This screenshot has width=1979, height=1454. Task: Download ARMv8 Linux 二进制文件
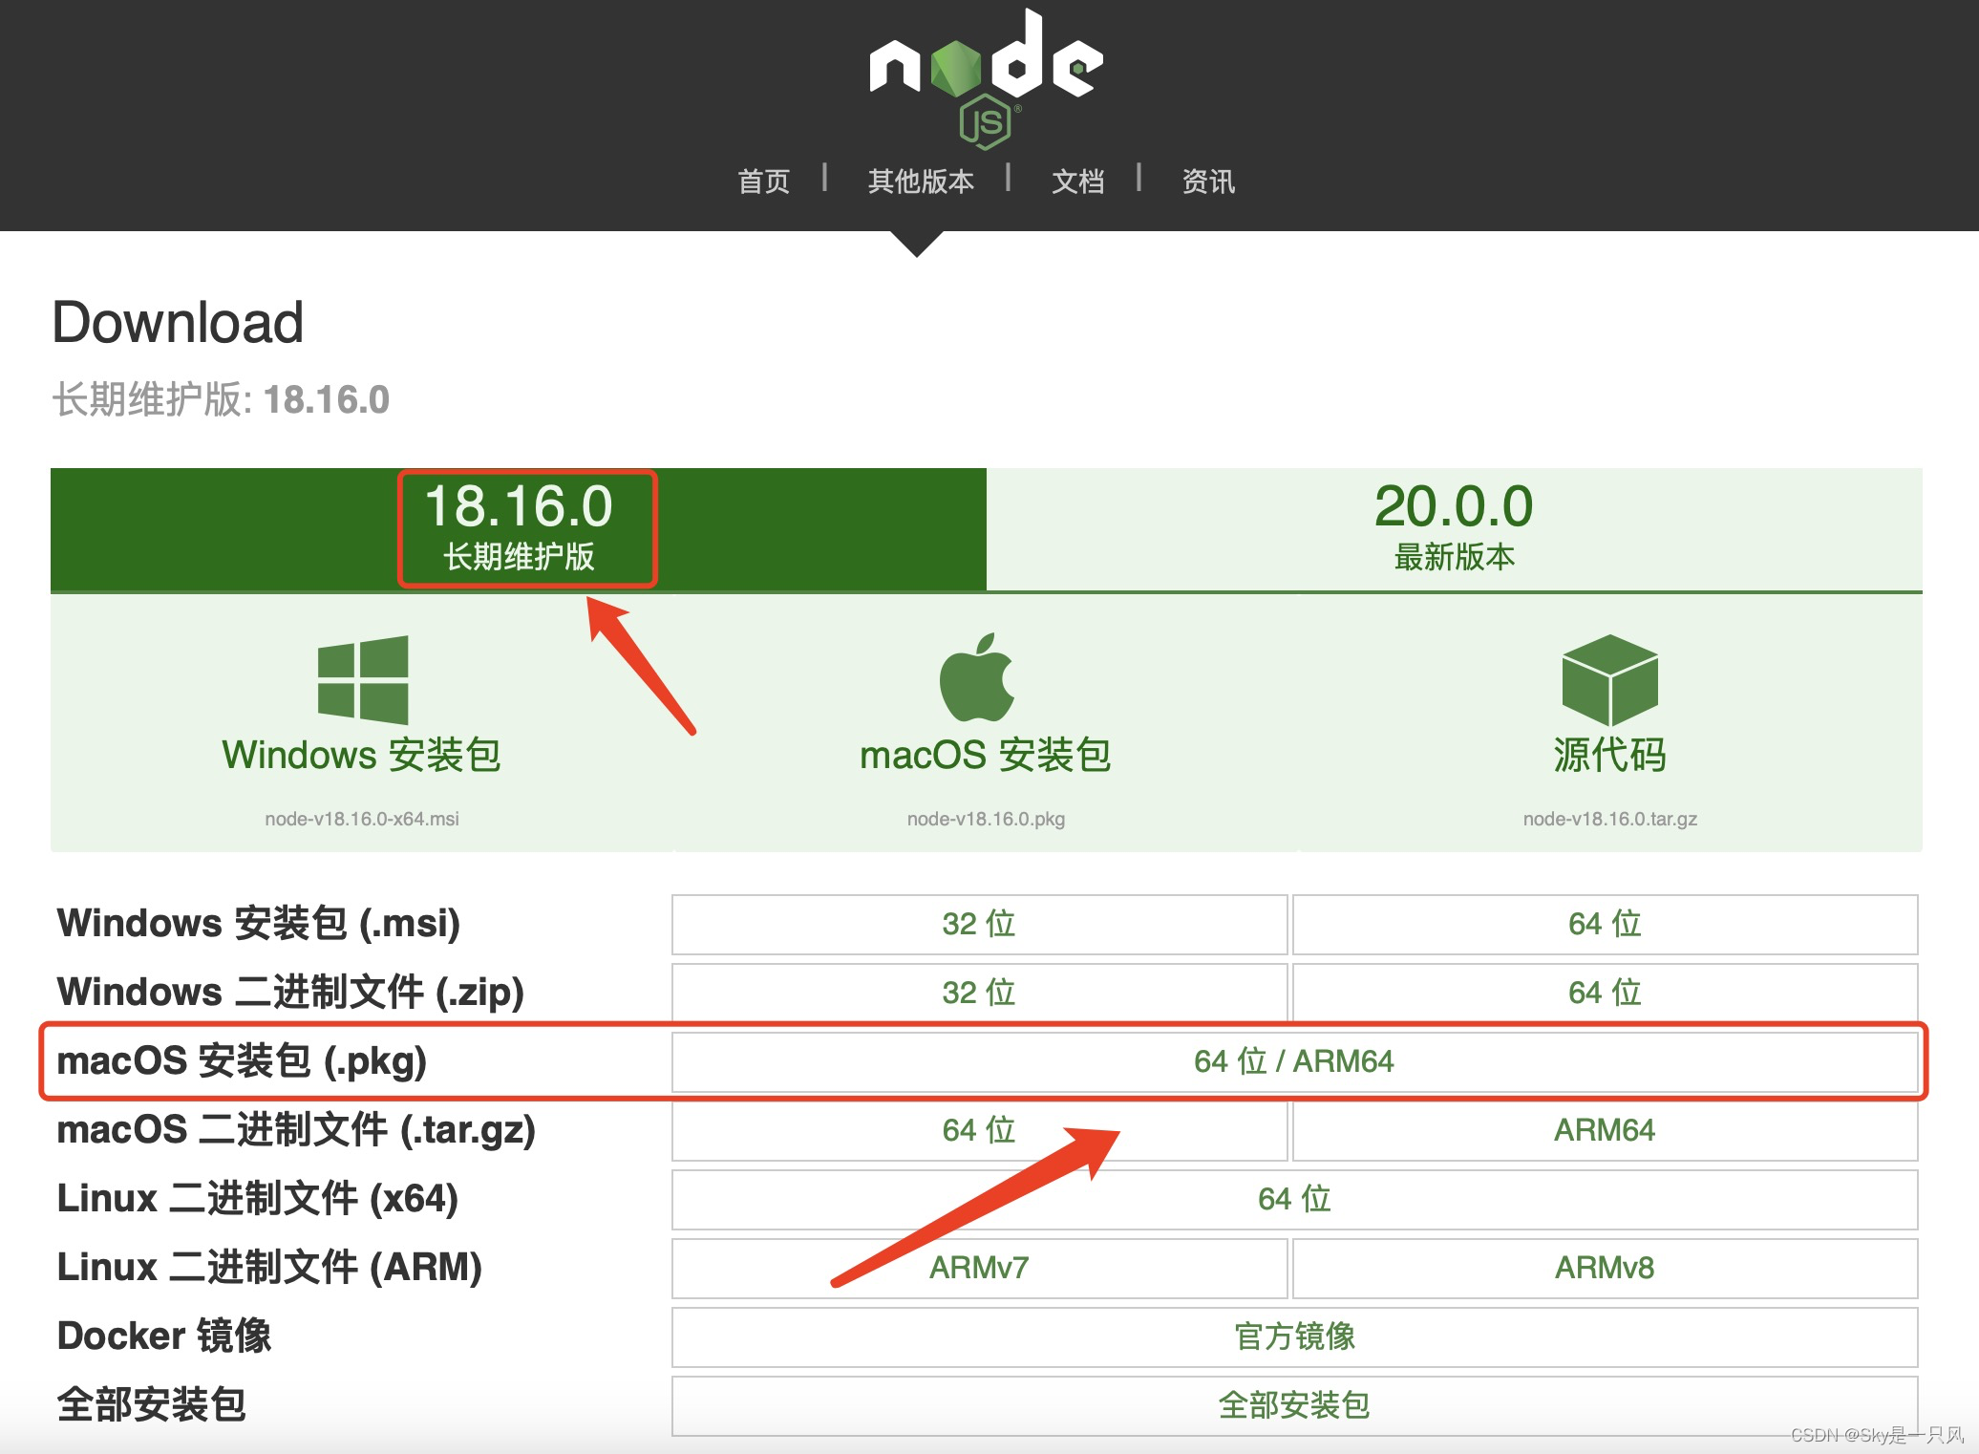pos(1605,1268)
